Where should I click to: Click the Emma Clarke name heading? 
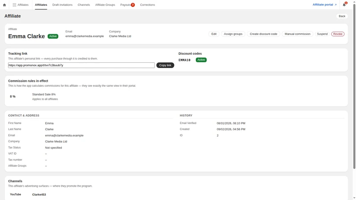[26, 36]
